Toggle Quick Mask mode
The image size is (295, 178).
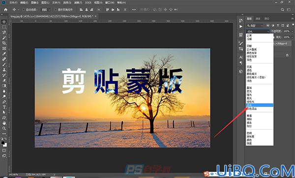coord(4,150)
